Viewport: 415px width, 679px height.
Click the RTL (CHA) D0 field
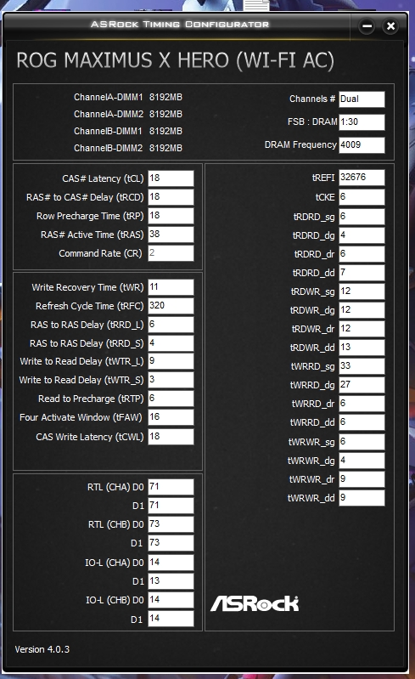171,487
